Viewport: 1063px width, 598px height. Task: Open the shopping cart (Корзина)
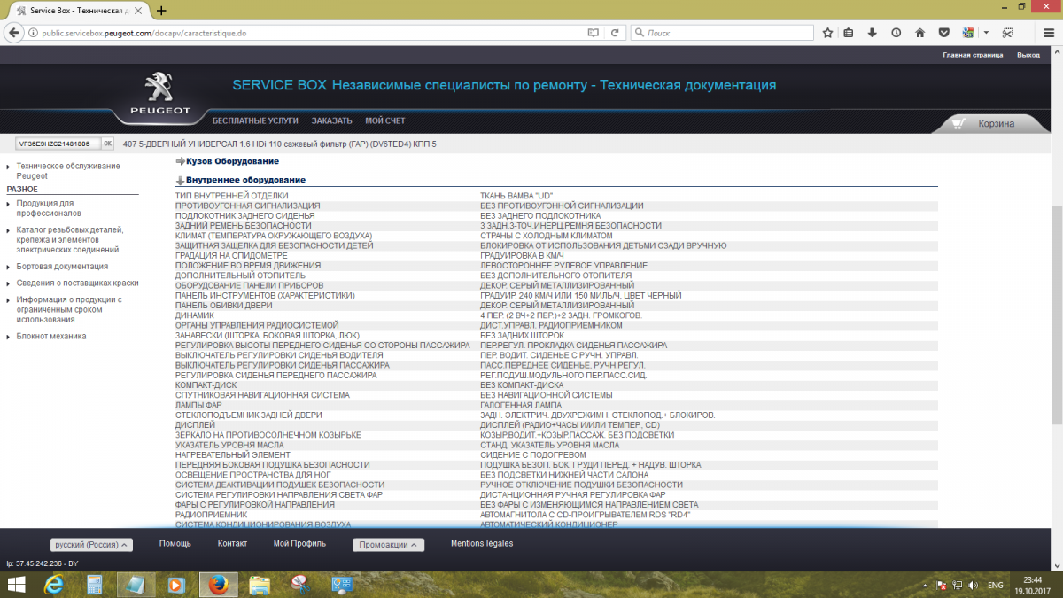pyautogui.click(x=994, y=123)
